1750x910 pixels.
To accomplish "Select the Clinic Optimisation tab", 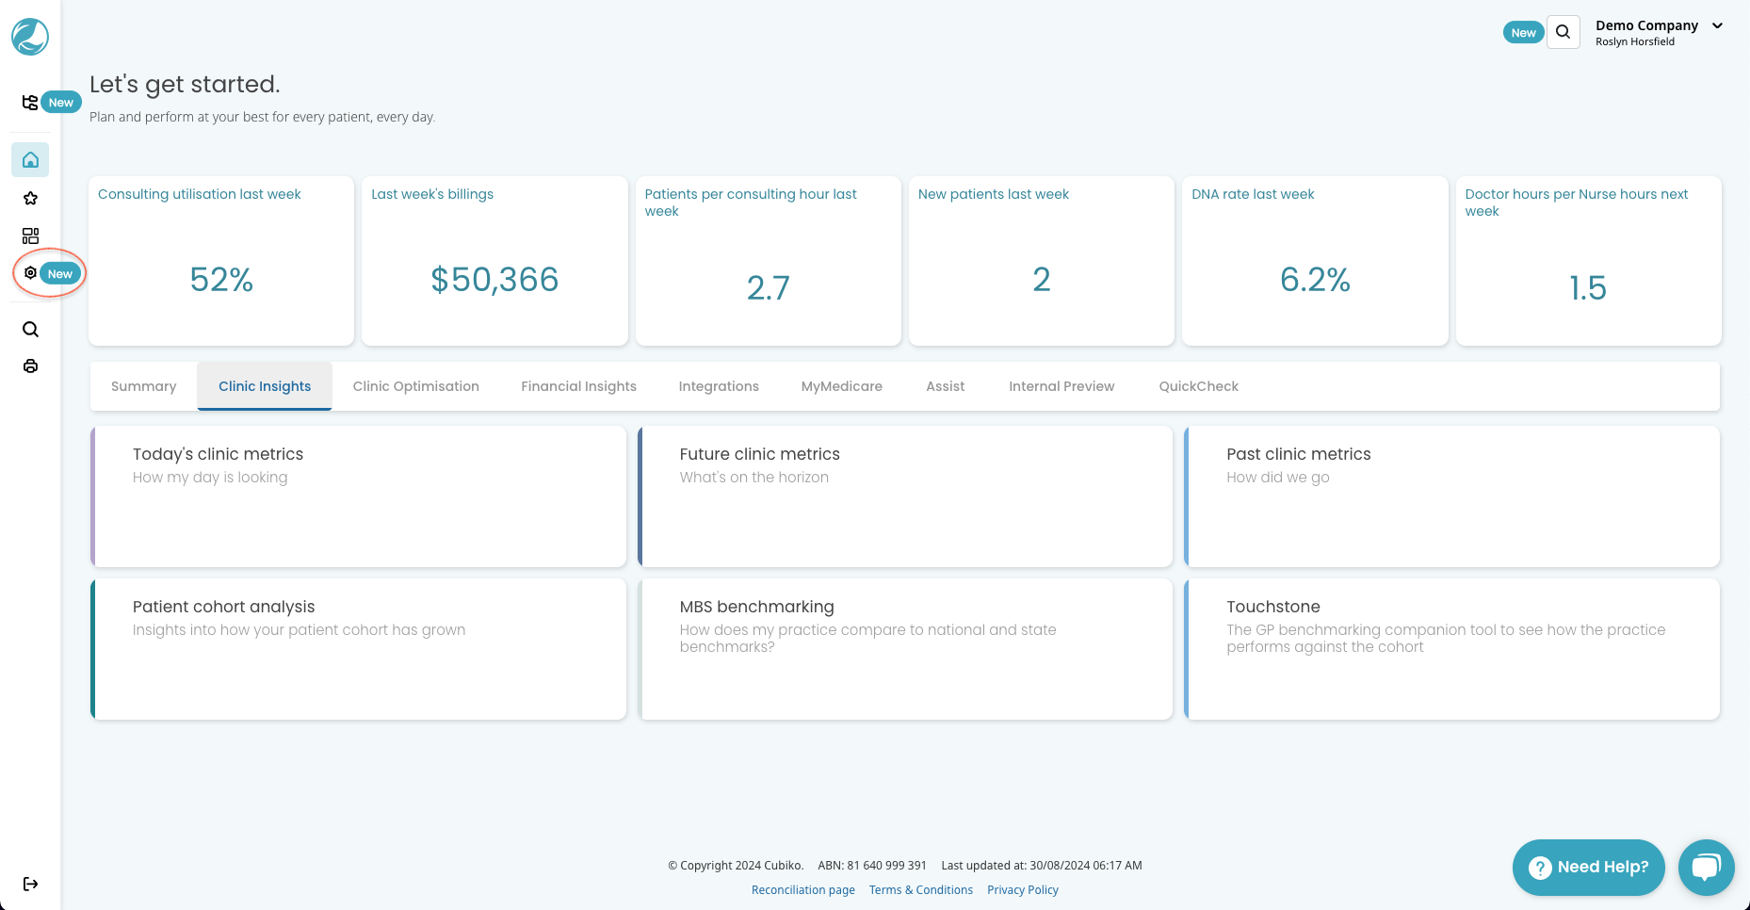I will pyautogui.click(x=415, y=386).
